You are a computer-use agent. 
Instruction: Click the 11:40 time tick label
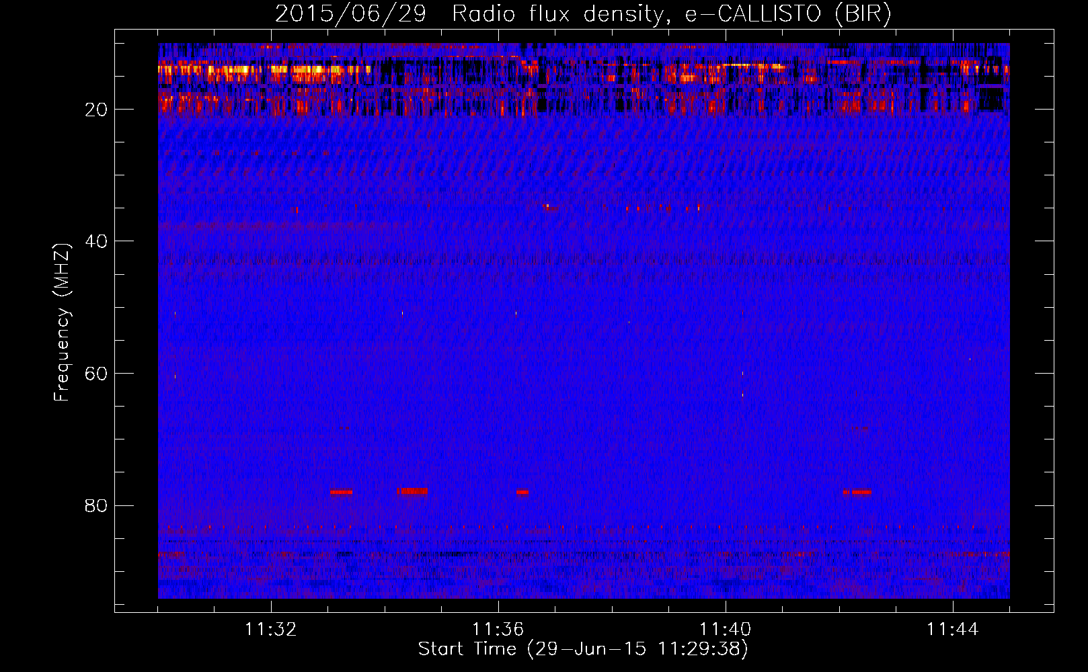pyautogui.click(x=726, y=630)
